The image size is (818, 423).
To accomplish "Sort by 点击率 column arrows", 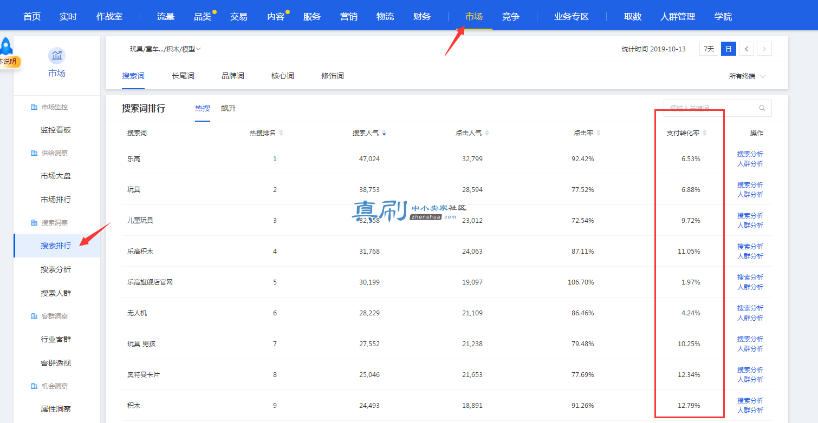I will pos(598,133).
